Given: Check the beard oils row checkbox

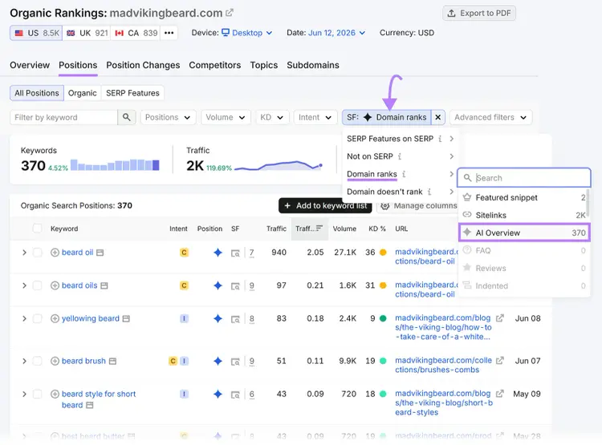Looking at the screenshot, I should [37, 285].
